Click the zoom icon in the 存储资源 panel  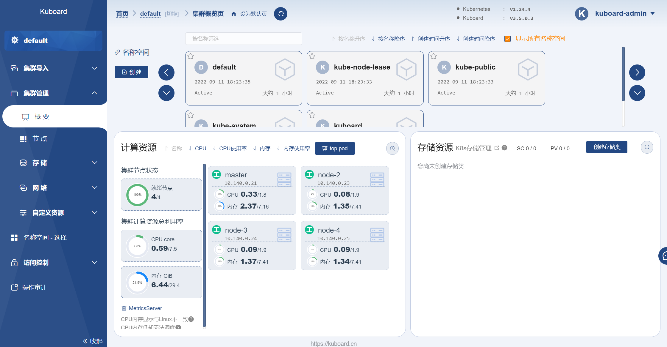tap(647, 147)
